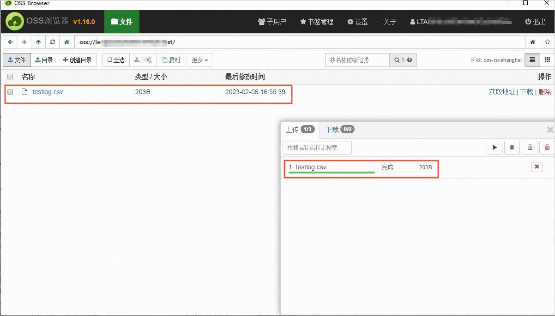Switch to the 下载 download tab
The image size is (555, 316).
pos(340,130)
